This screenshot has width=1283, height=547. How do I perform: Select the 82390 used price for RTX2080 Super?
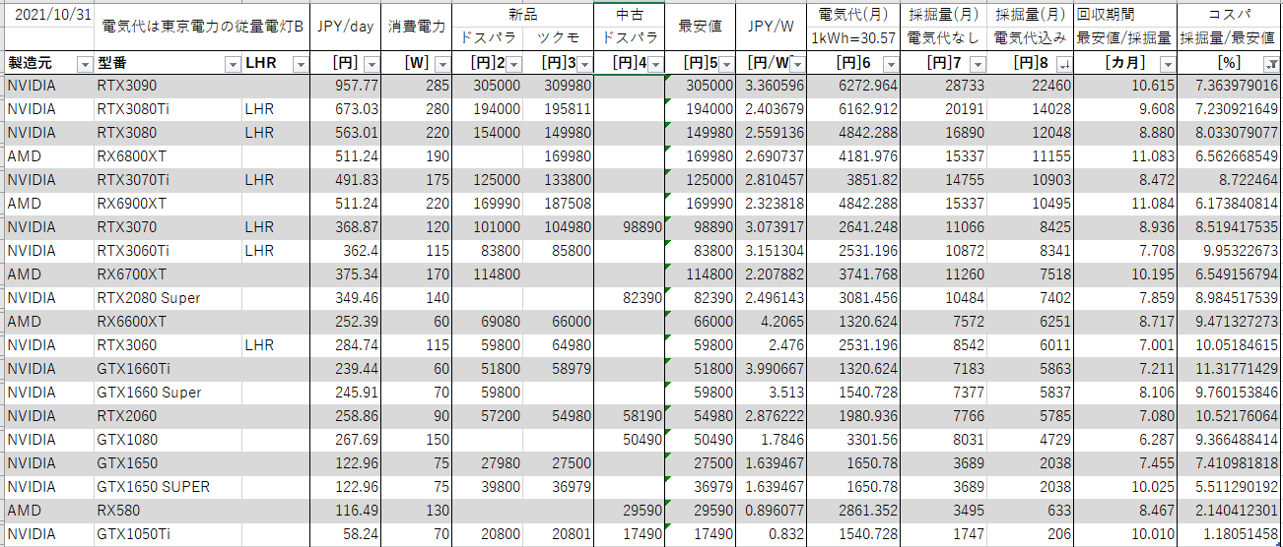tap(630, 298)
